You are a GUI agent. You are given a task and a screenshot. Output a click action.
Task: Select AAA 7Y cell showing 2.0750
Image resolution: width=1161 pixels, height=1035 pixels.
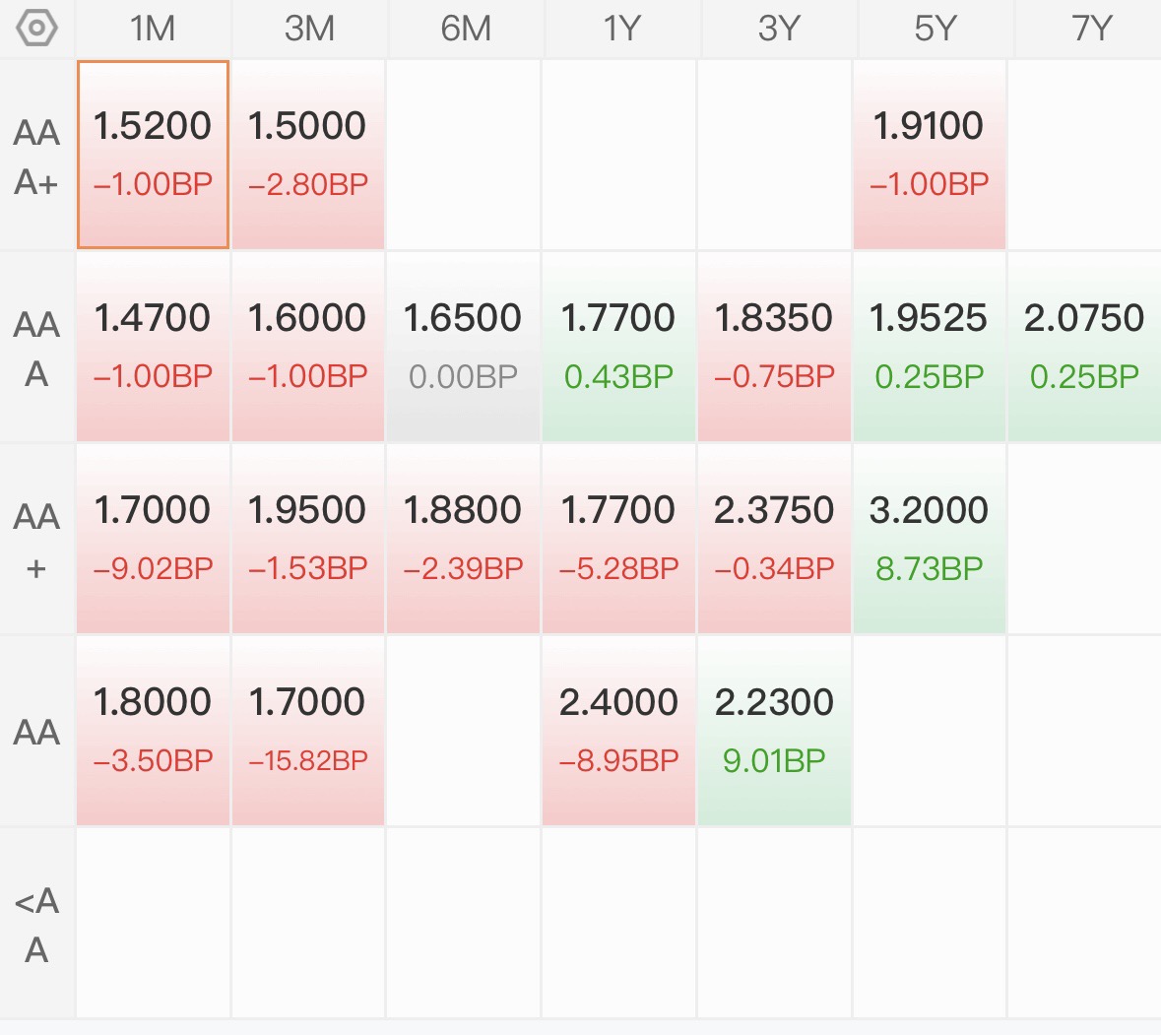[1085, 347]
